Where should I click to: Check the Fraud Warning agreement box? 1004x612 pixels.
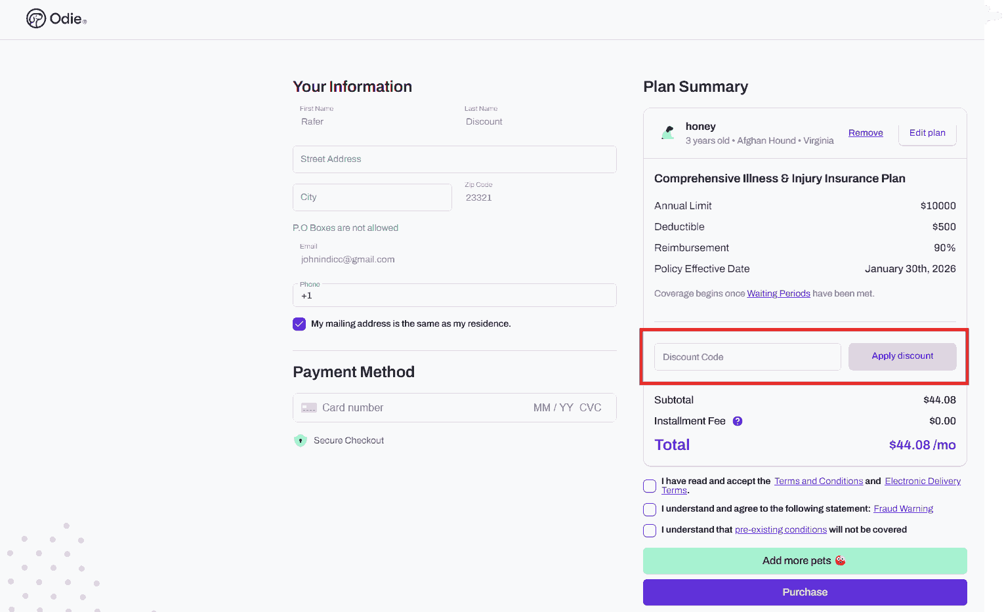pyautogui.click(x=650, y=510)
